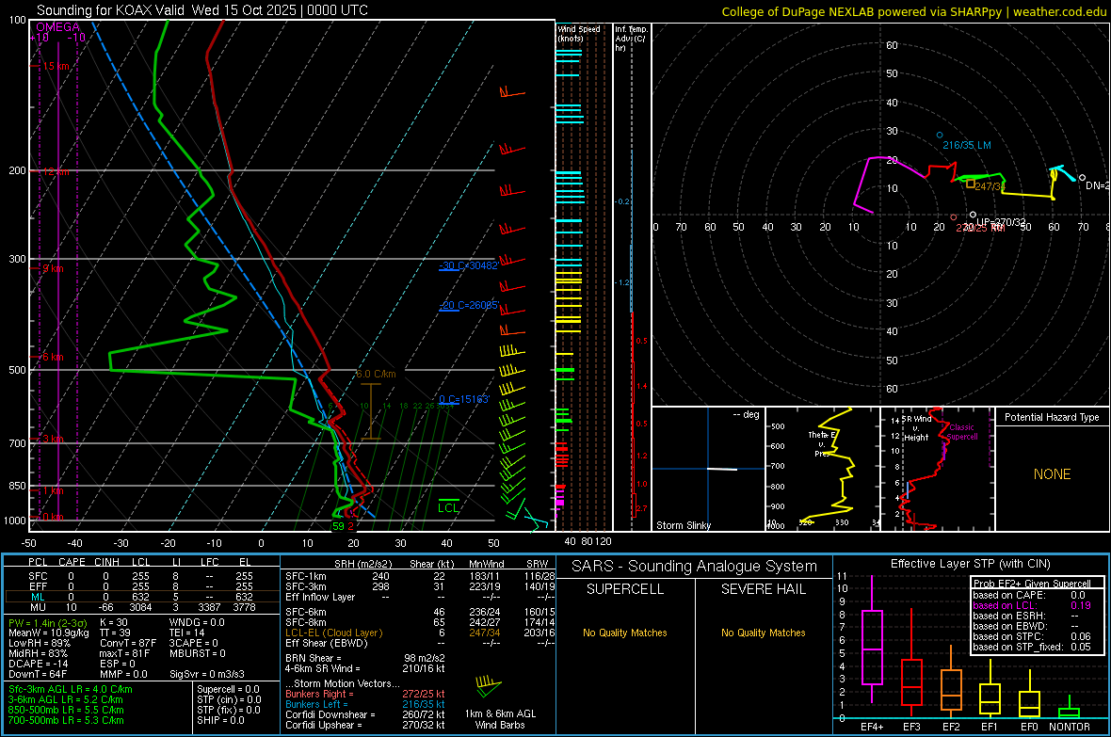Click the Bunkers Right storm motion
The width and height of the screenshot is (1111, 737).
pos(365,695)
